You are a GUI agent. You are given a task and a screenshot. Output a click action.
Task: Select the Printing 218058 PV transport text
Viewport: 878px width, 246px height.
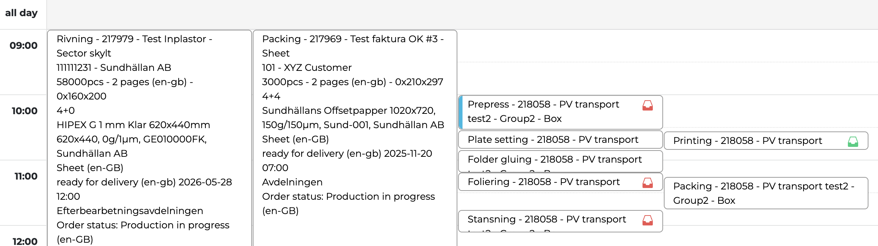point(747,141)
